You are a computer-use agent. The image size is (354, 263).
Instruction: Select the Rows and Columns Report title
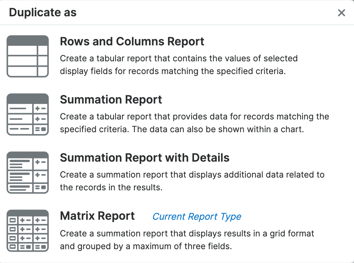click(132, 41)
